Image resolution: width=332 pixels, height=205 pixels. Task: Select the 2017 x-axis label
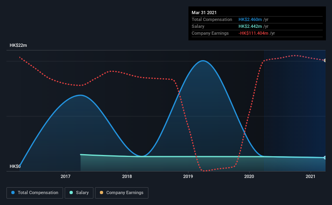(x=66, y=176)
